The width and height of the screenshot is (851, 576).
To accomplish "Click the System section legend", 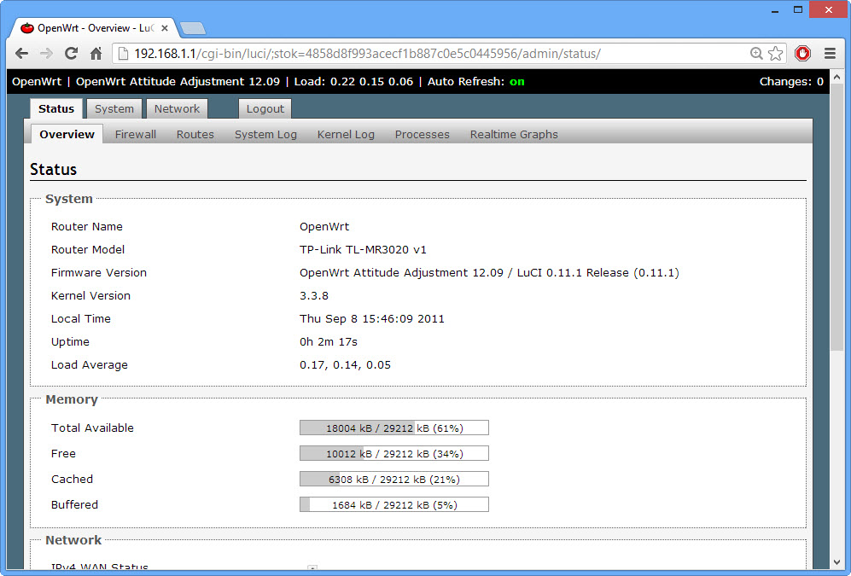I will (69, 199).
